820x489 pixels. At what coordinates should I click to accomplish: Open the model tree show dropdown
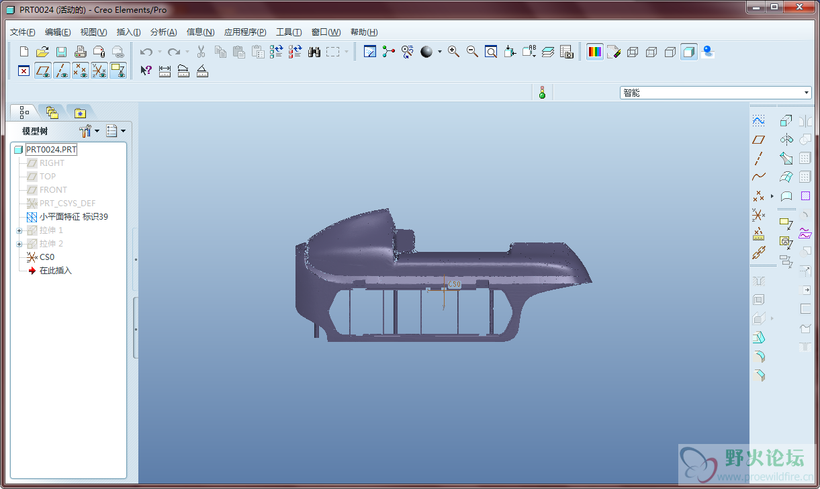(x=116, y=131)
